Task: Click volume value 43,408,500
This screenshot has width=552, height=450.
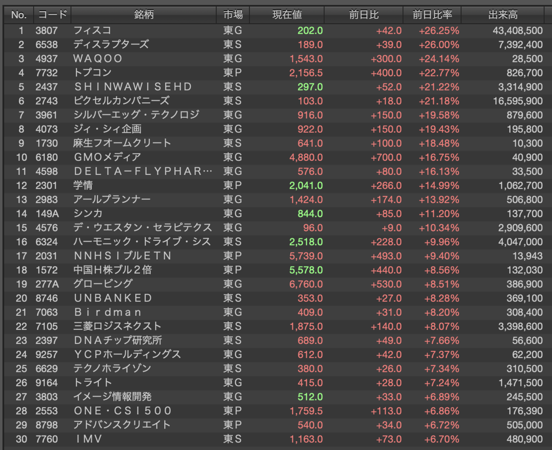Action: tap(517, 30)
